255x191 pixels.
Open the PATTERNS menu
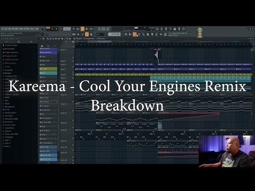click(15, 29)
